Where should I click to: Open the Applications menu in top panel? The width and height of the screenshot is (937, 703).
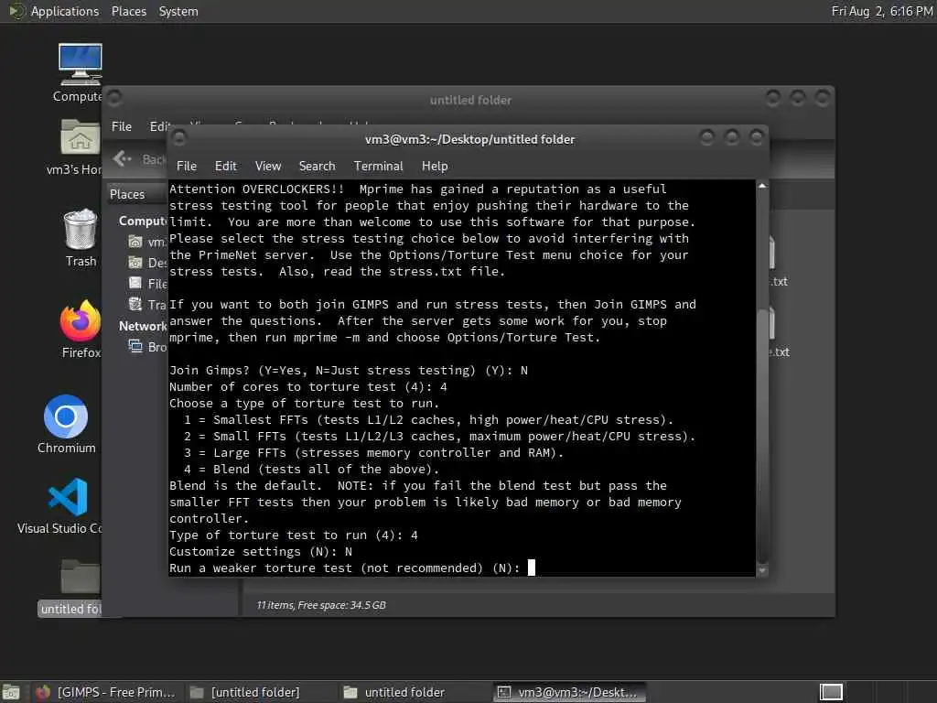[65, 11]
